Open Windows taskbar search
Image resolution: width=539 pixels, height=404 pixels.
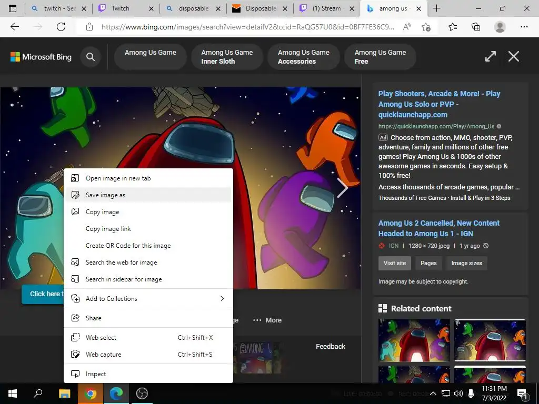point(38,393)
